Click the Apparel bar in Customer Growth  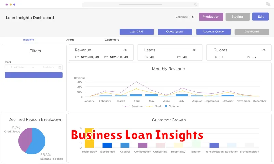[x=125, y=145]
